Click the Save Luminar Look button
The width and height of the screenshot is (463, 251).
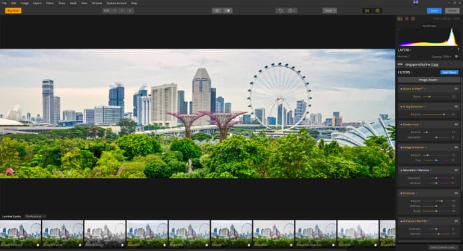pyautogui.click(x=442, y=248)
